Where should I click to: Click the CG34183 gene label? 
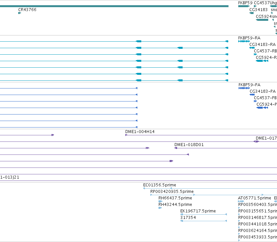258,10
